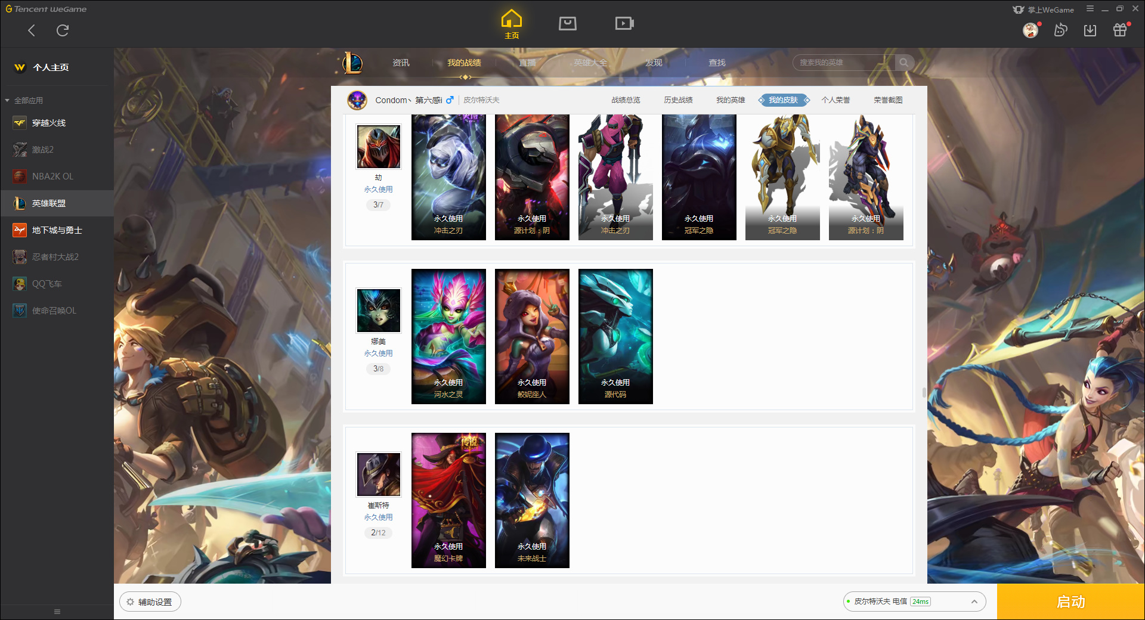This screenshot has width=1145, height=620.
Task: Click the 搜索我的英雄 search field
Action: click(x=844, y=63)
